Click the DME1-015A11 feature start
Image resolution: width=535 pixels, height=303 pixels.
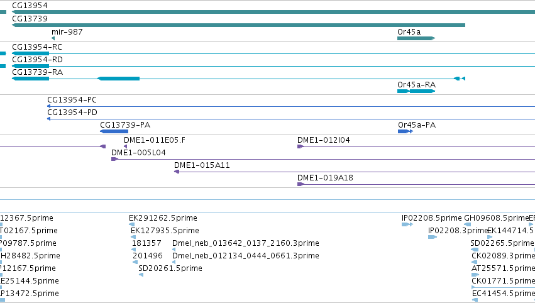pyautogui.click(x=177, y=172)
